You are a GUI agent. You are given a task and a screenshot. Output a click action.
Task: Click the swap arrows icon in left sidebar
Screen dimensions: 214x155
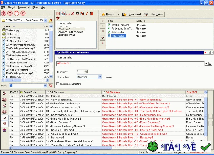[x=5, y=118]
